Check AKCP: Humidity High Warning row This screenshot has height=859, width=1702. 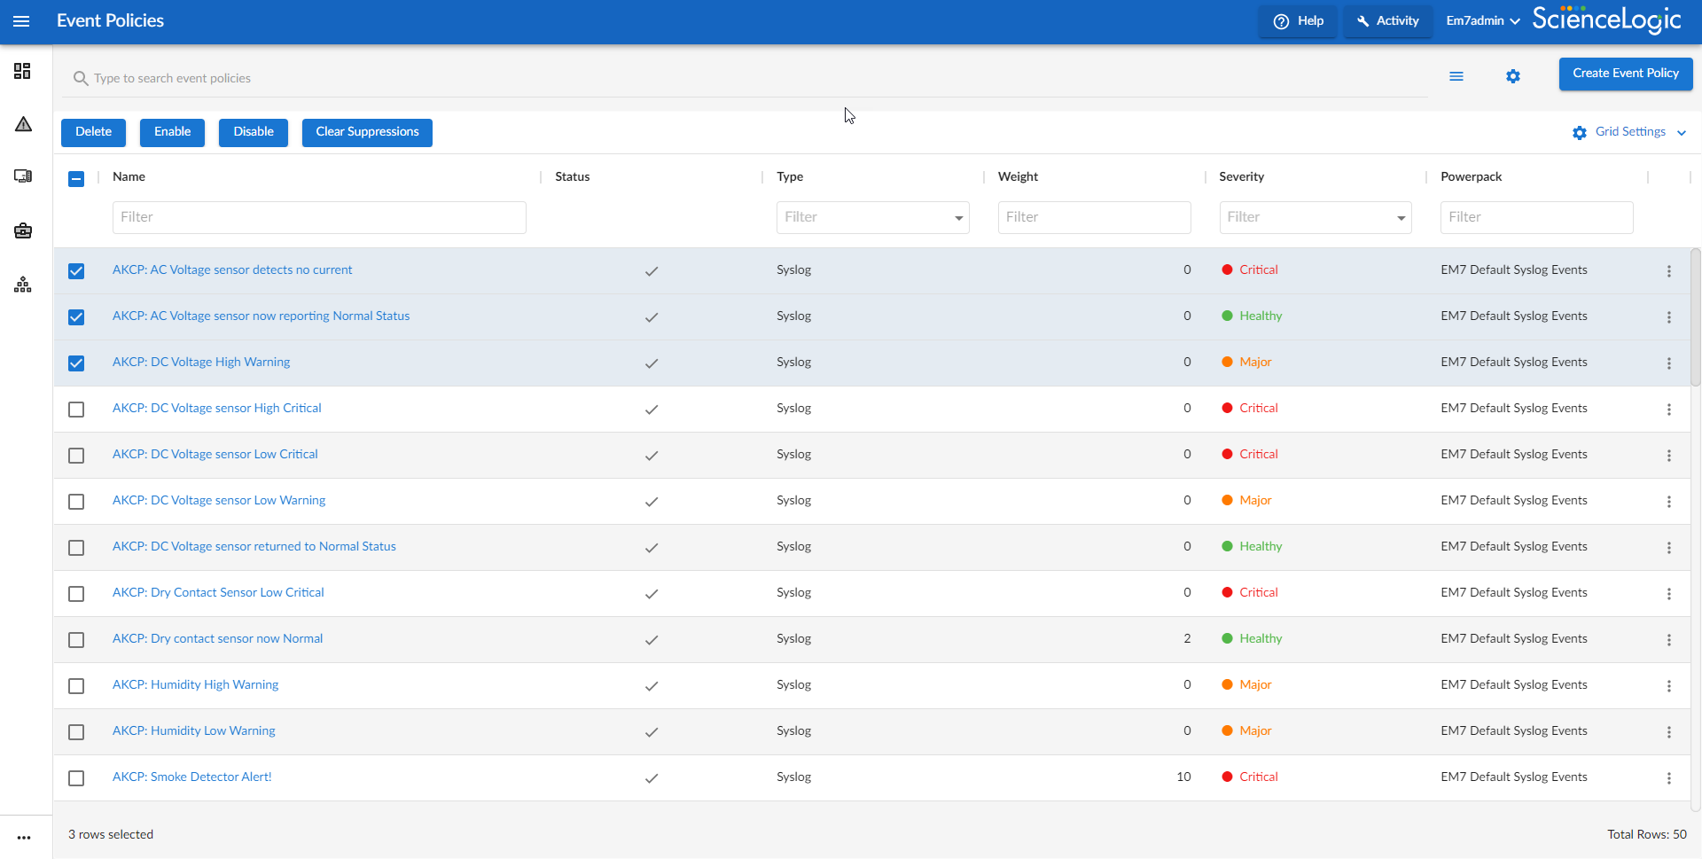tap(76, 686)
